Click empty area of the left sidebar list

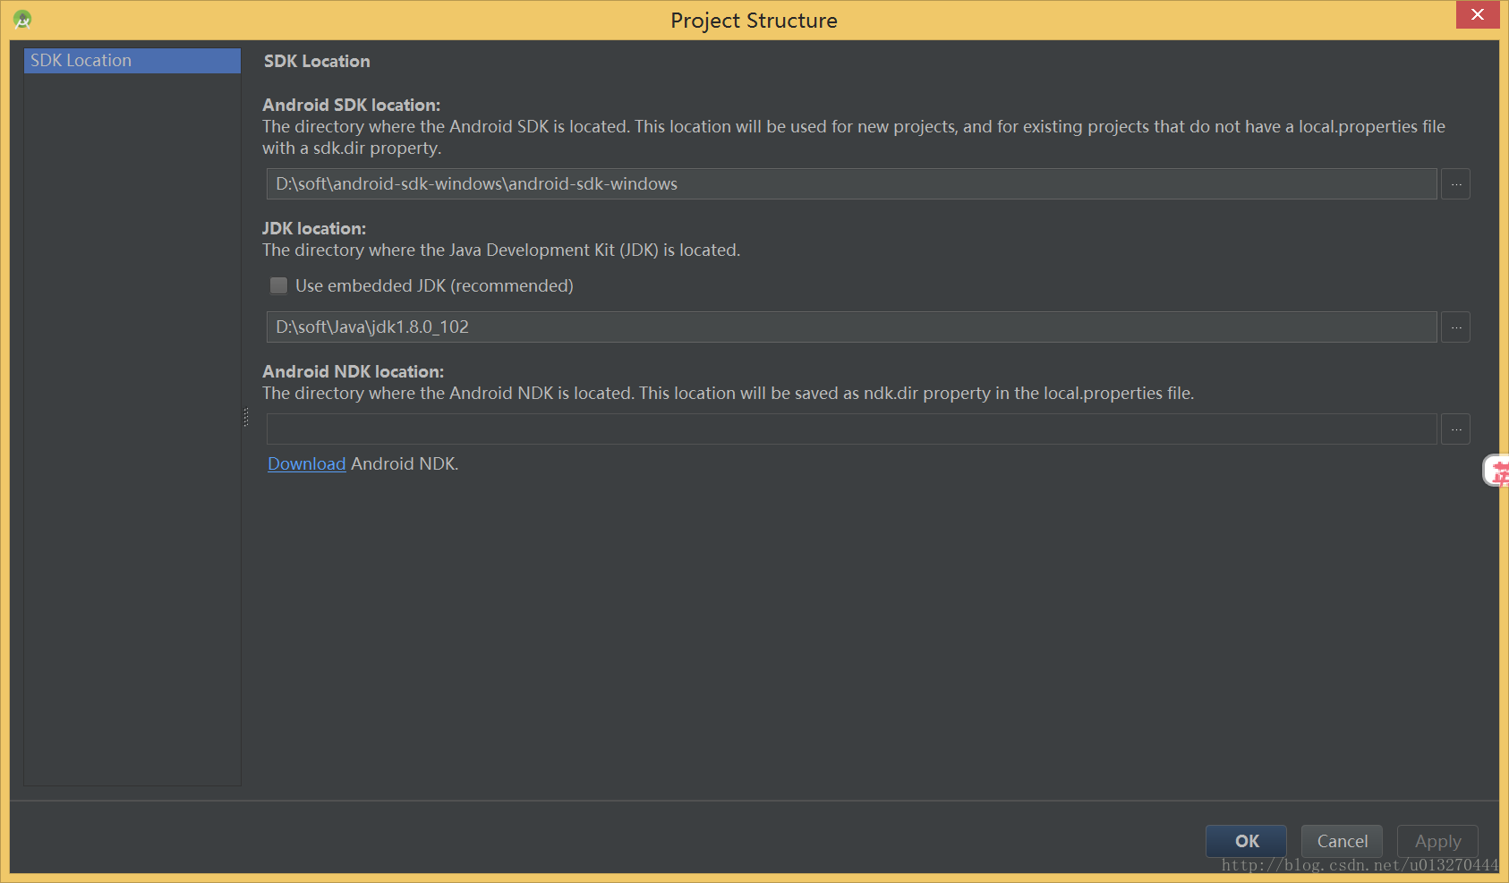click(132, 429)
